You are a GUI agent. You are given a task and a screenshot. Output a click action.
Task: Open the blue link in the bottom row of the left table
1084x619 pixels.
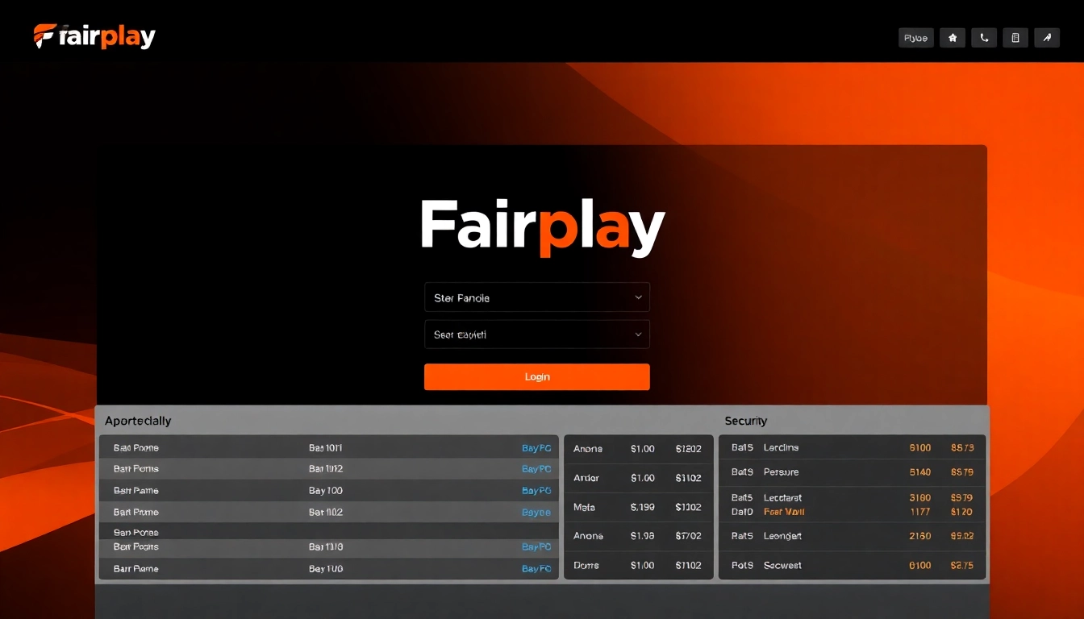tap(536, 569)
